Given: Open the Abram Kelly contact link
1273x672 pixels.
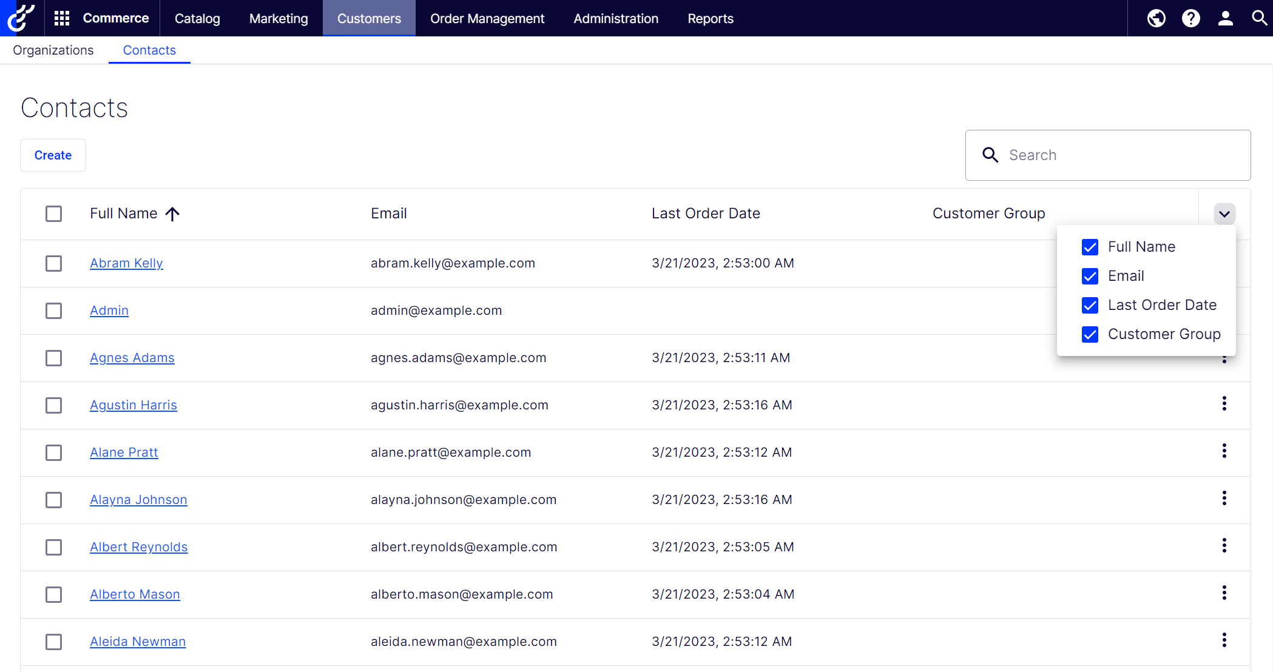Looking at the screenshot, I should (x=126, y=263).
